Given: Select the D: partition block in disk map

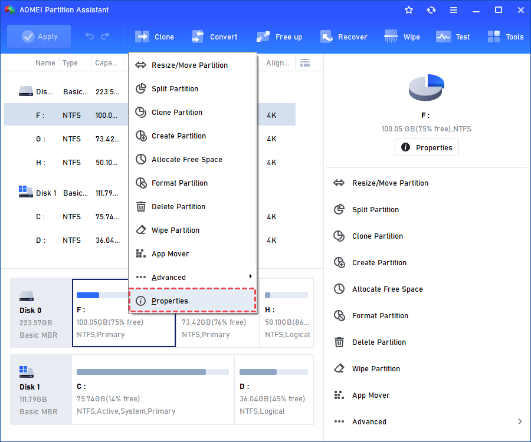Looking at the screenshot, I should 274,390.
